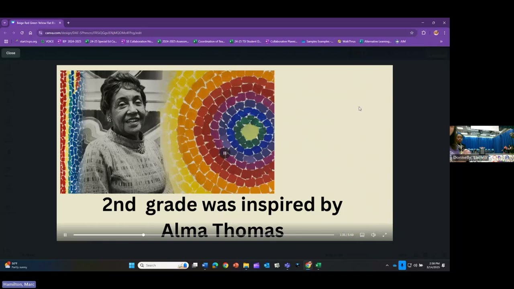Click the Alma Thomas portrait image

(167, 132)
